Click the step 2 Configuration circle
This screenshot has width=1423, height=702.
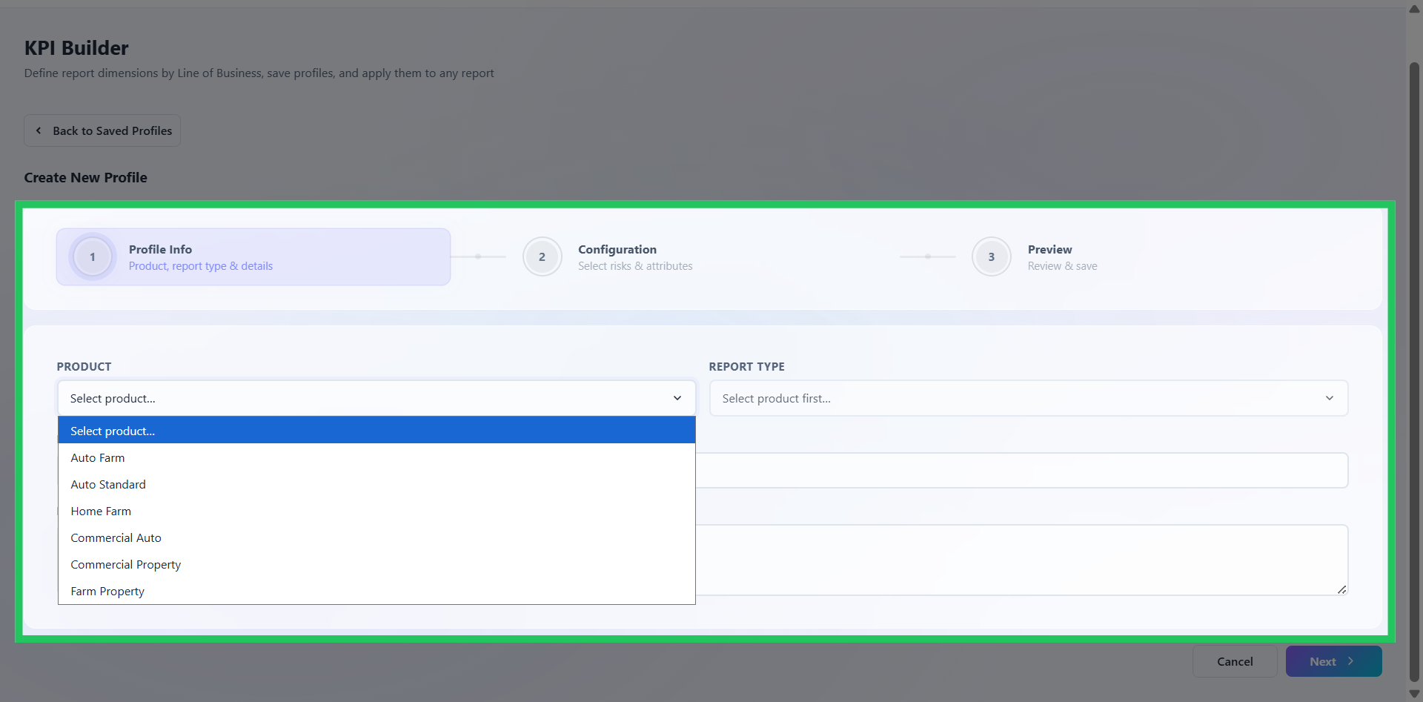[542, 257]
